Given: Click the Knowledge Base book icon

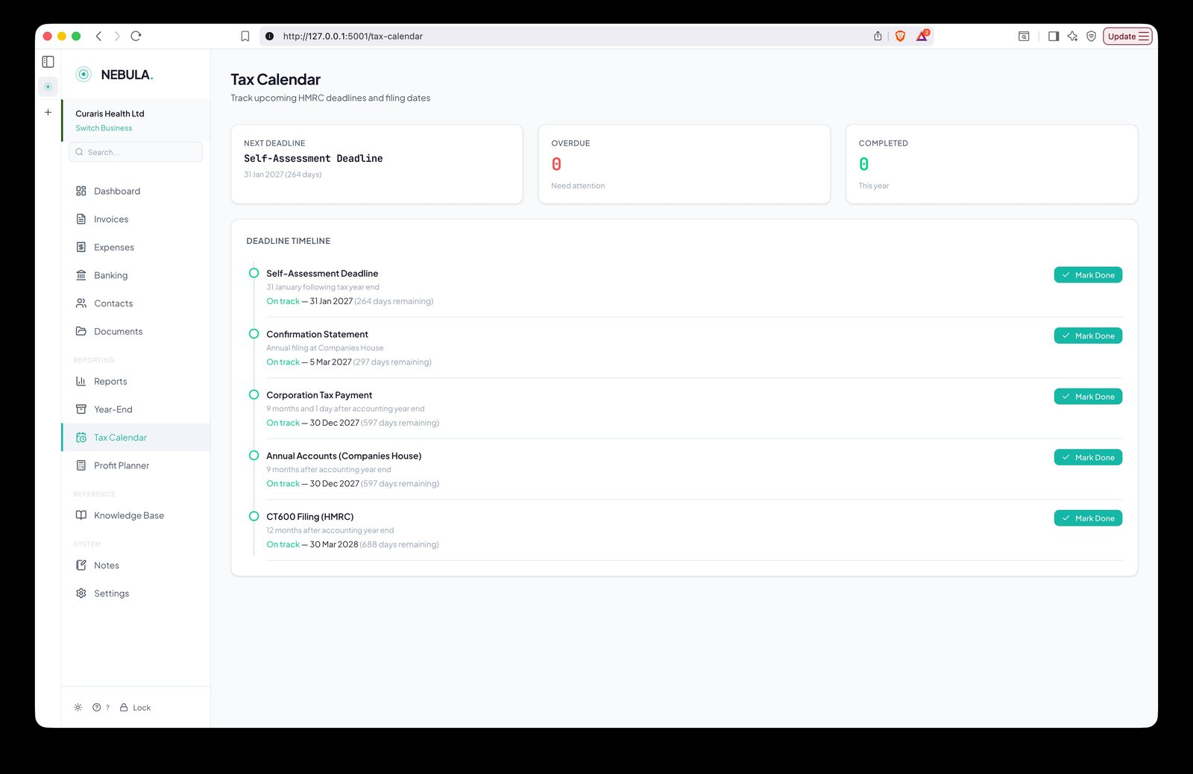Looking at the screenshot, I should (x=81, y=515).
